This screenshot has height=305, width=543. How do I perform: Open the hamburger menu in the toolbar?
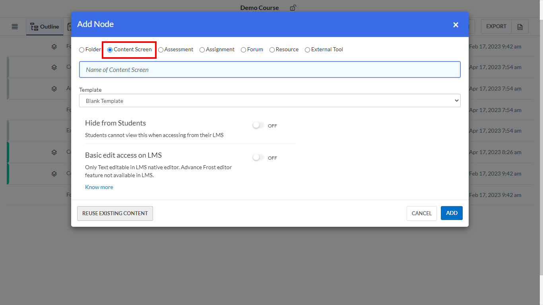coord(15,27)
